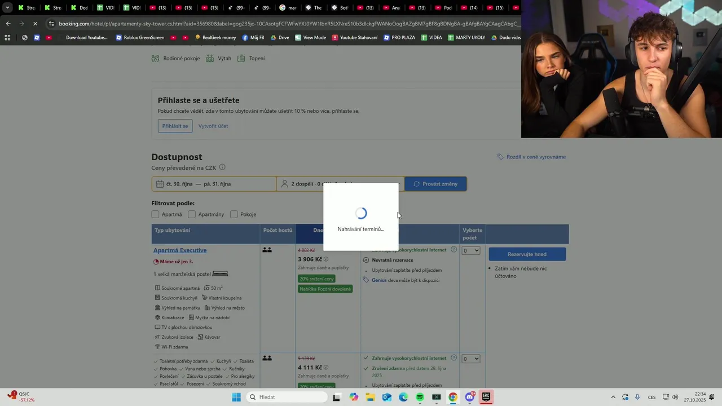Image resolution: width=722 pixels, height=406 pixels.
Task: Open Drive bookmark
Action: (280, 38)
